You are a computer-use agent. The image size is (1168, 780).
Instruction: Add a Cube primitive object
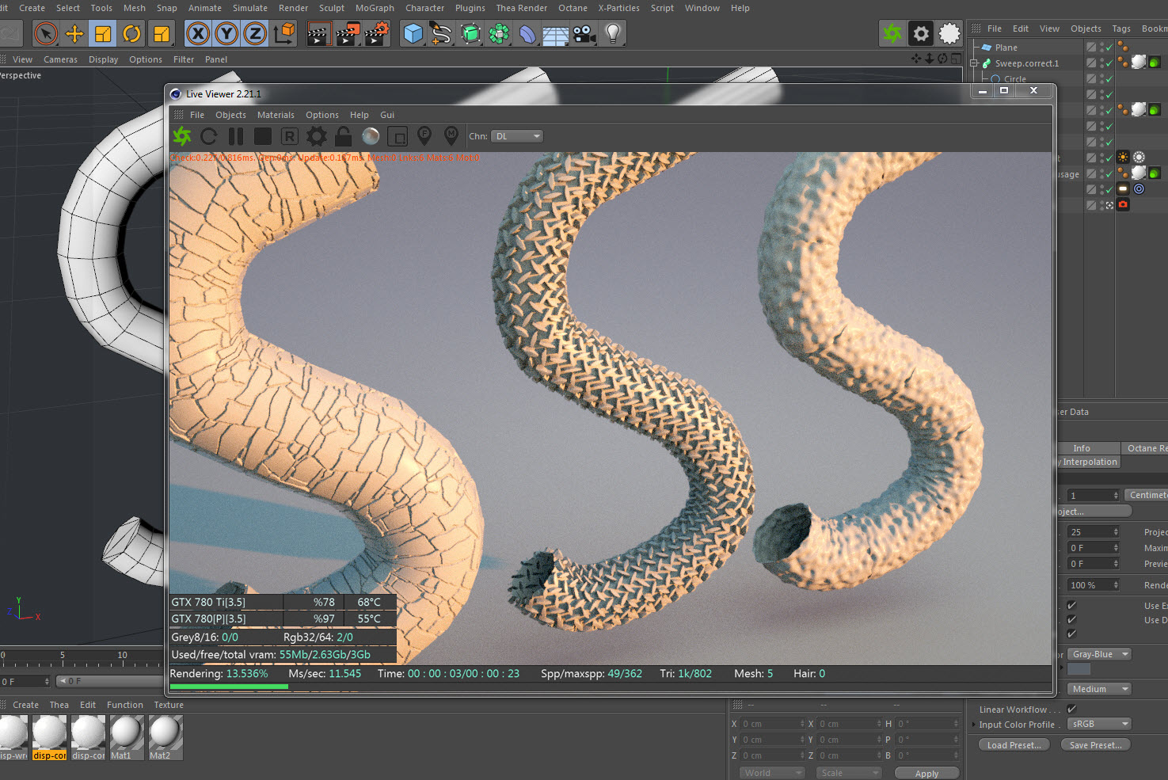coord(413,33)
